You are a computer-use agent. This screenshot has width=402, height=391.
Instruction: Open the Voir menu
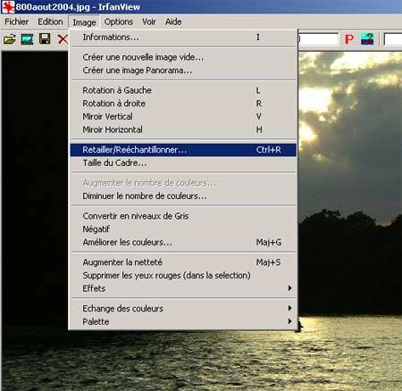tap(149, 21)
